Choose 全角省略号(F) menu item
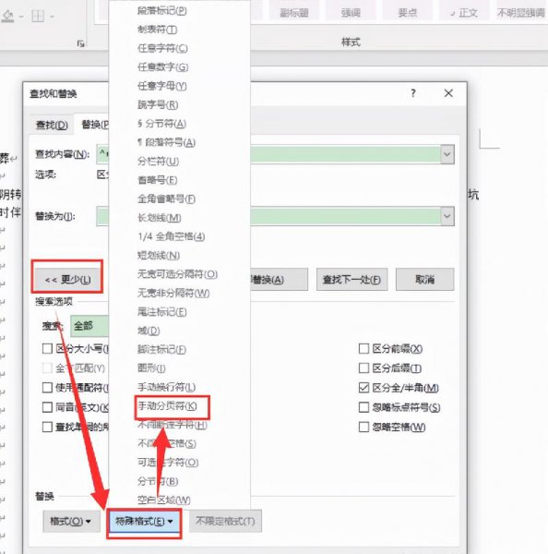The image size is (548, 554). pyautogui.click(x=166, y=199)
